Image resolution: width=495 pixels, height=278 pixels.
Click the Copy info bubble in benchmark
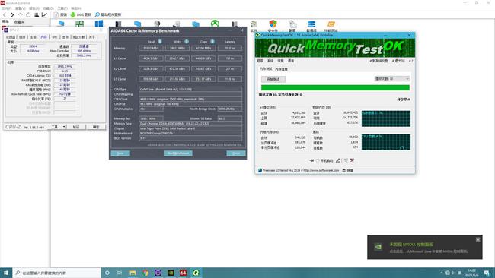point(212,42)
